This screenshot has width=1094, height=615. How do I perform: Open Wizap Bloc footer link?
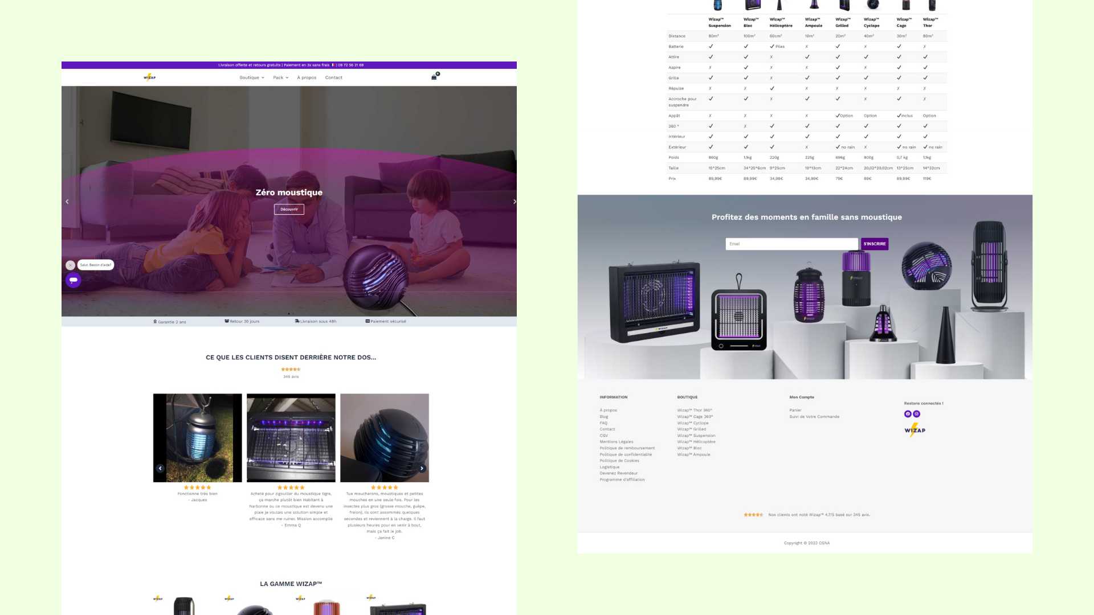tap(689, 448)
